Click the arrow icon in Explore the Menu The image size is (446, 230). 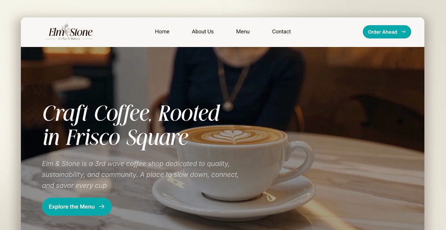pyautogui.click(x=102, y=207)
